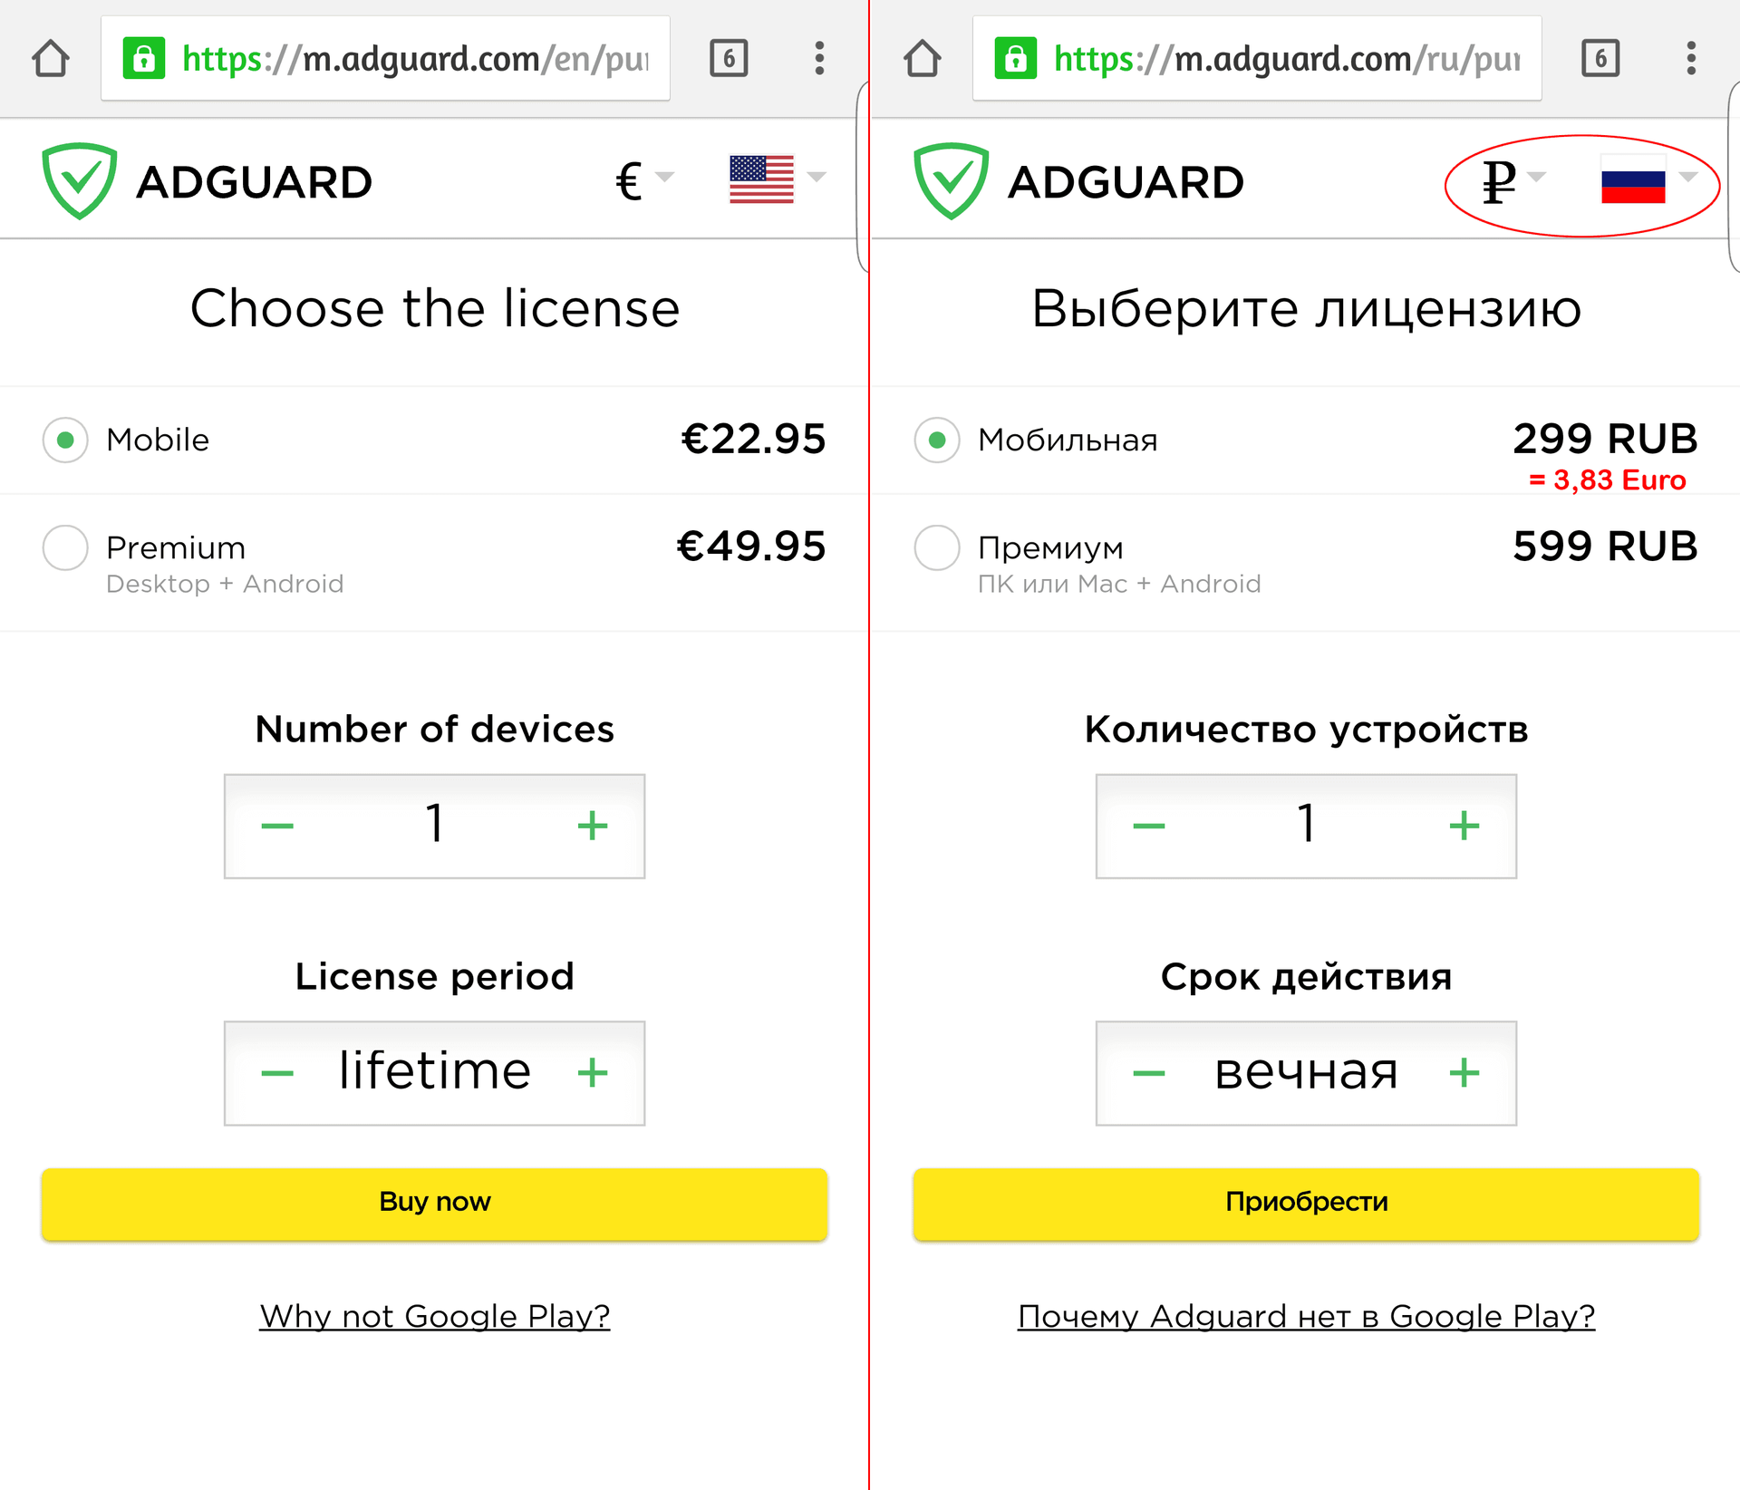The height and width of the screenshot is (1490, 1740).
Task: Decrease License period with the minus
Action: 277,1073
